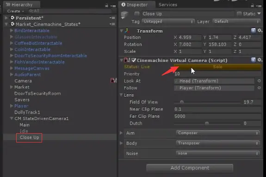Click the Far Clip Plane field
This screenshot has height=177, width=266.
[217, 116]
